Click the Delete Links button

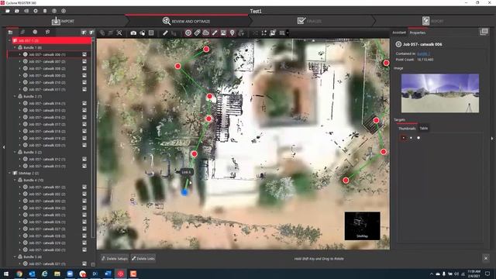143,258
